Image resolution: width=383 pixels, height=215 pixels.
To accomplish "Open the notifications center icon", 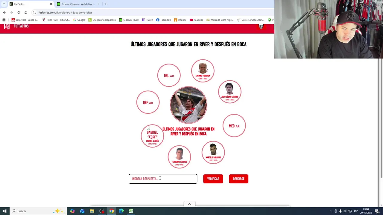I will click(x=377, y=211).
